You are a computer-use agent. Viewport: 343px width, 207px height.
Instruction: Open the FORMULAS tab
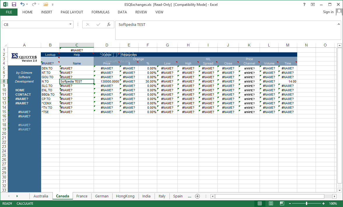100,12
